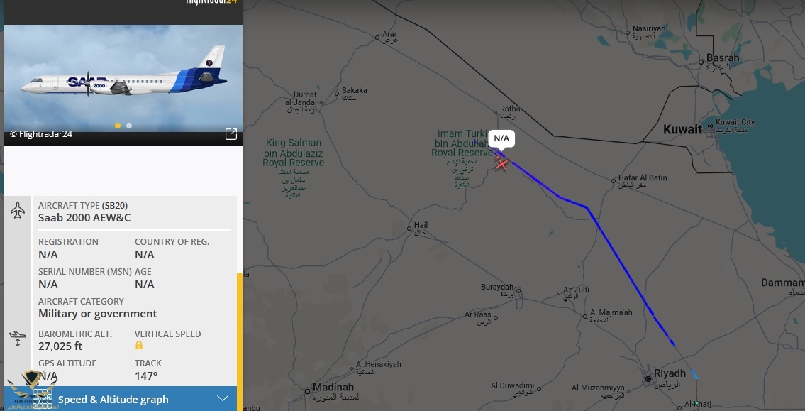
Task: Click the Hafar Al Batin marker
Action: 613,181
